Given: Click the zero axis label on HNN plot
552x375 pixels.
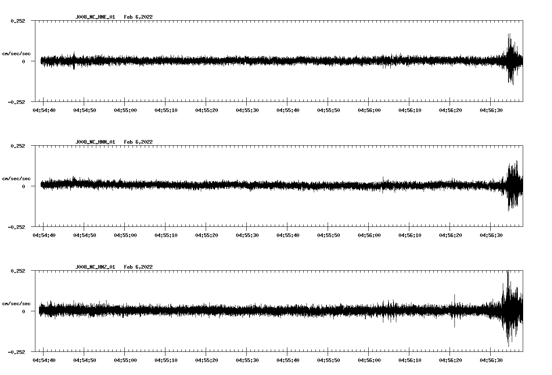Looking at the screenshot, I should pyautogui.click(x=24, y=186).
